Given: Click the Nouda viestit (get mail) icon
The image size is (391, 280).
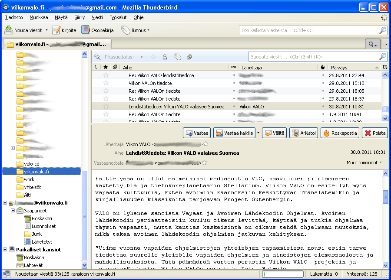Looking at the screenshot, I should (9, 30).
